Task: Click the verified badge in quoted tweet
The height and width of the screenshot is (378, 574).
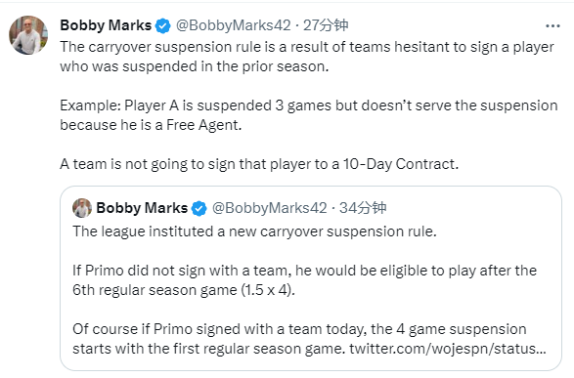Action: coord(199,208)
